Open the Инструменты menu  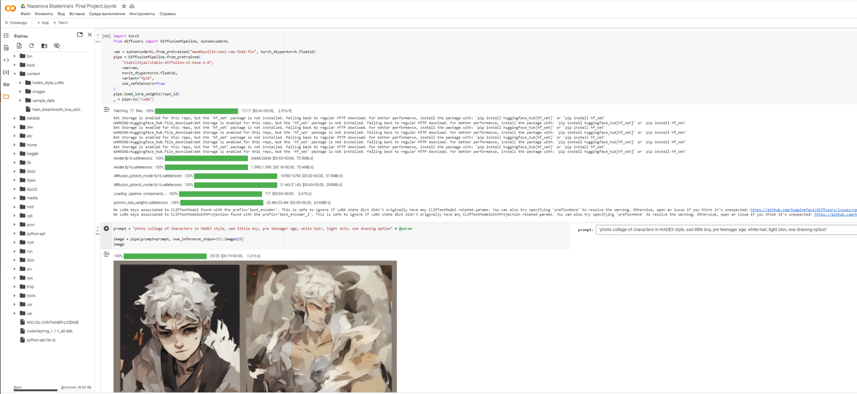pos(142,14)
